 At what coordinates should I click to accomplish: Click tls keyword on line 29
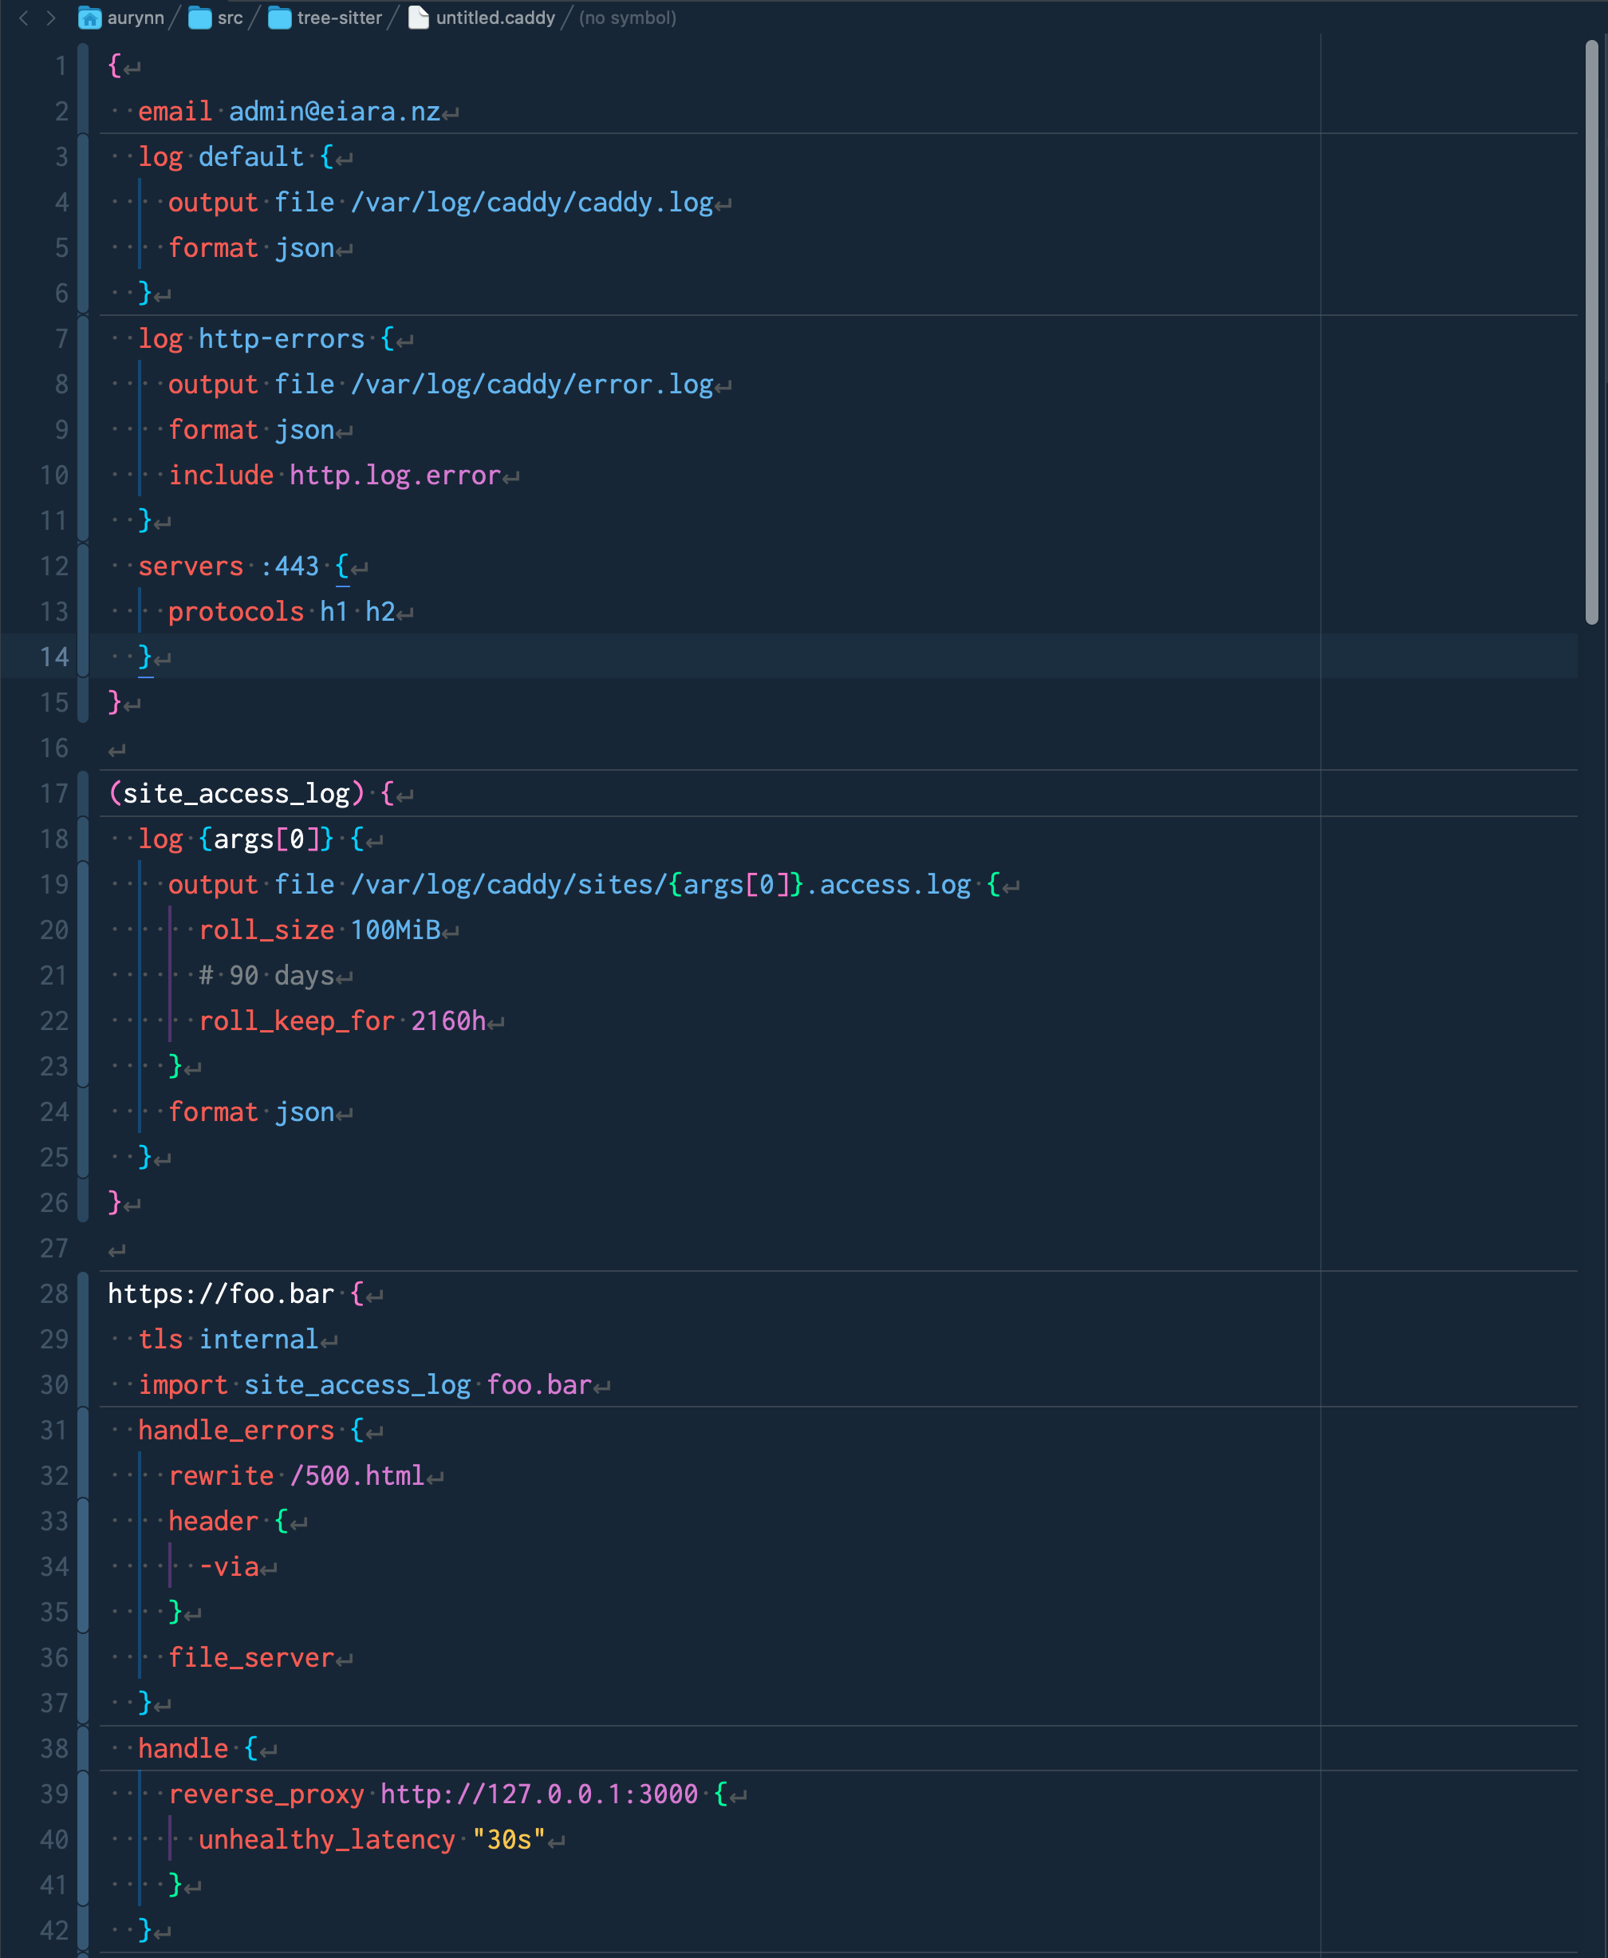[160, 1339]
